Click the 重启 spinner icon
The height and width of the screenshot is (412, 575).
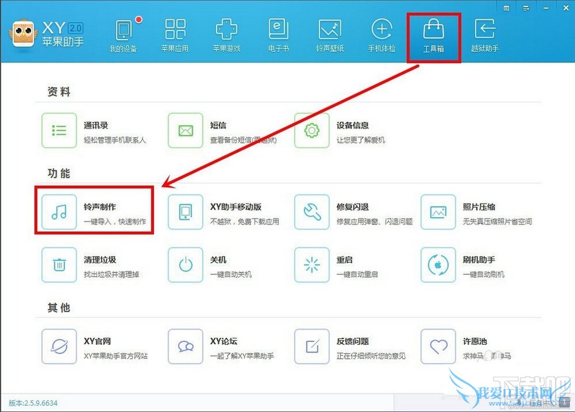(x=312, y=264)
